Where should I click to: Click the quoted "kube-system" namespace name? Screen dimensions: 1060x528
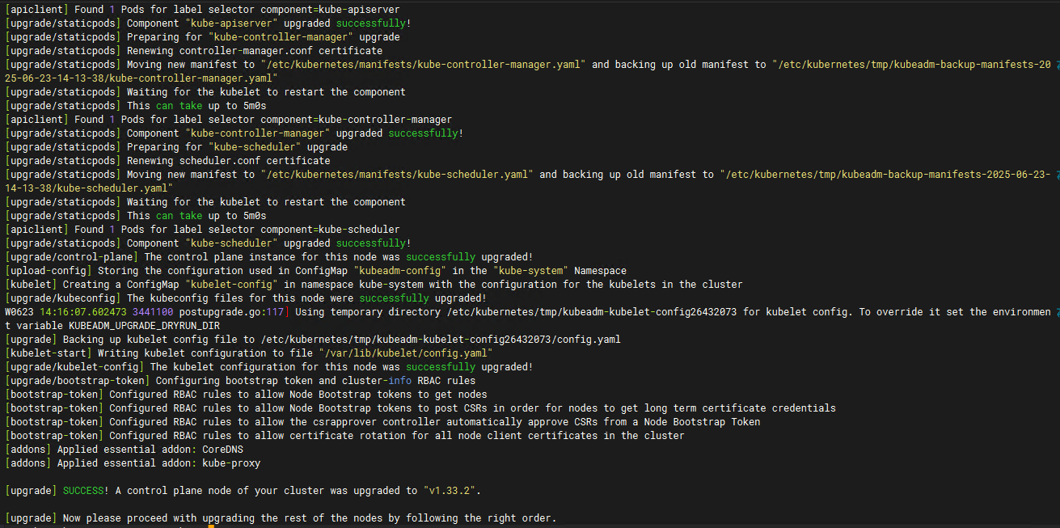pos(531,270)
